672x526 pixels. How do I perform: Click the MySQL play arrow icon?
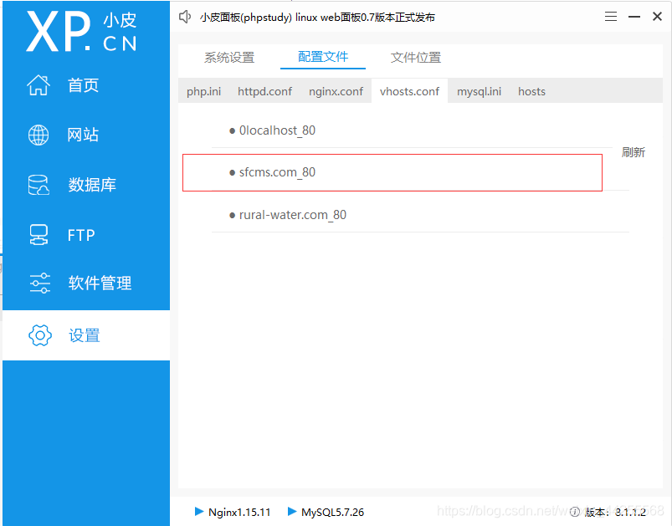[292, 511]
